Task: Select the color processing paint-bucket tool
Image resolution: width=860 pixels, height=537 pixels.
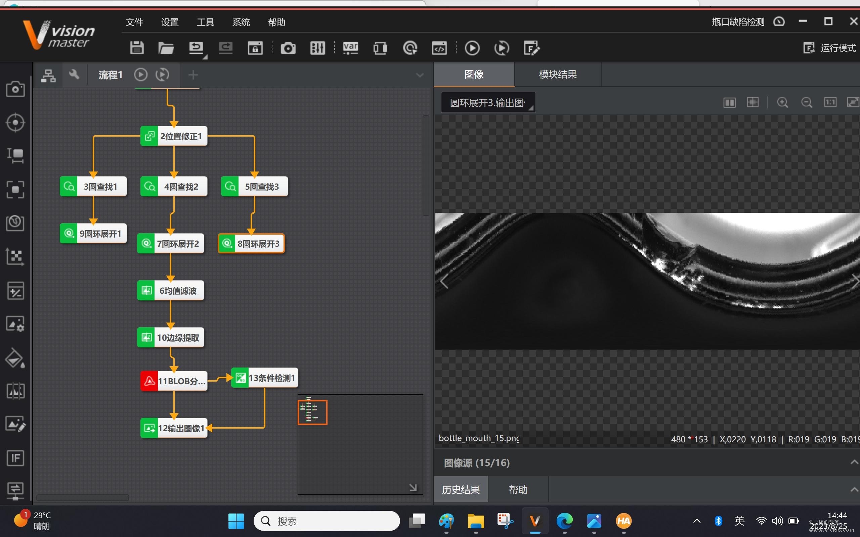Action: 15,358
